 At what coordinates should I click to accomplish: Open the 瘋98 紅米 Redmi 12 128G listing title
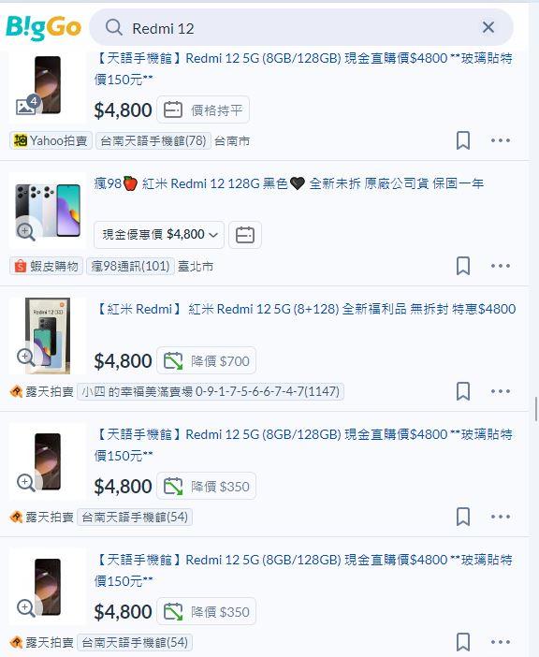coord(289,183)
